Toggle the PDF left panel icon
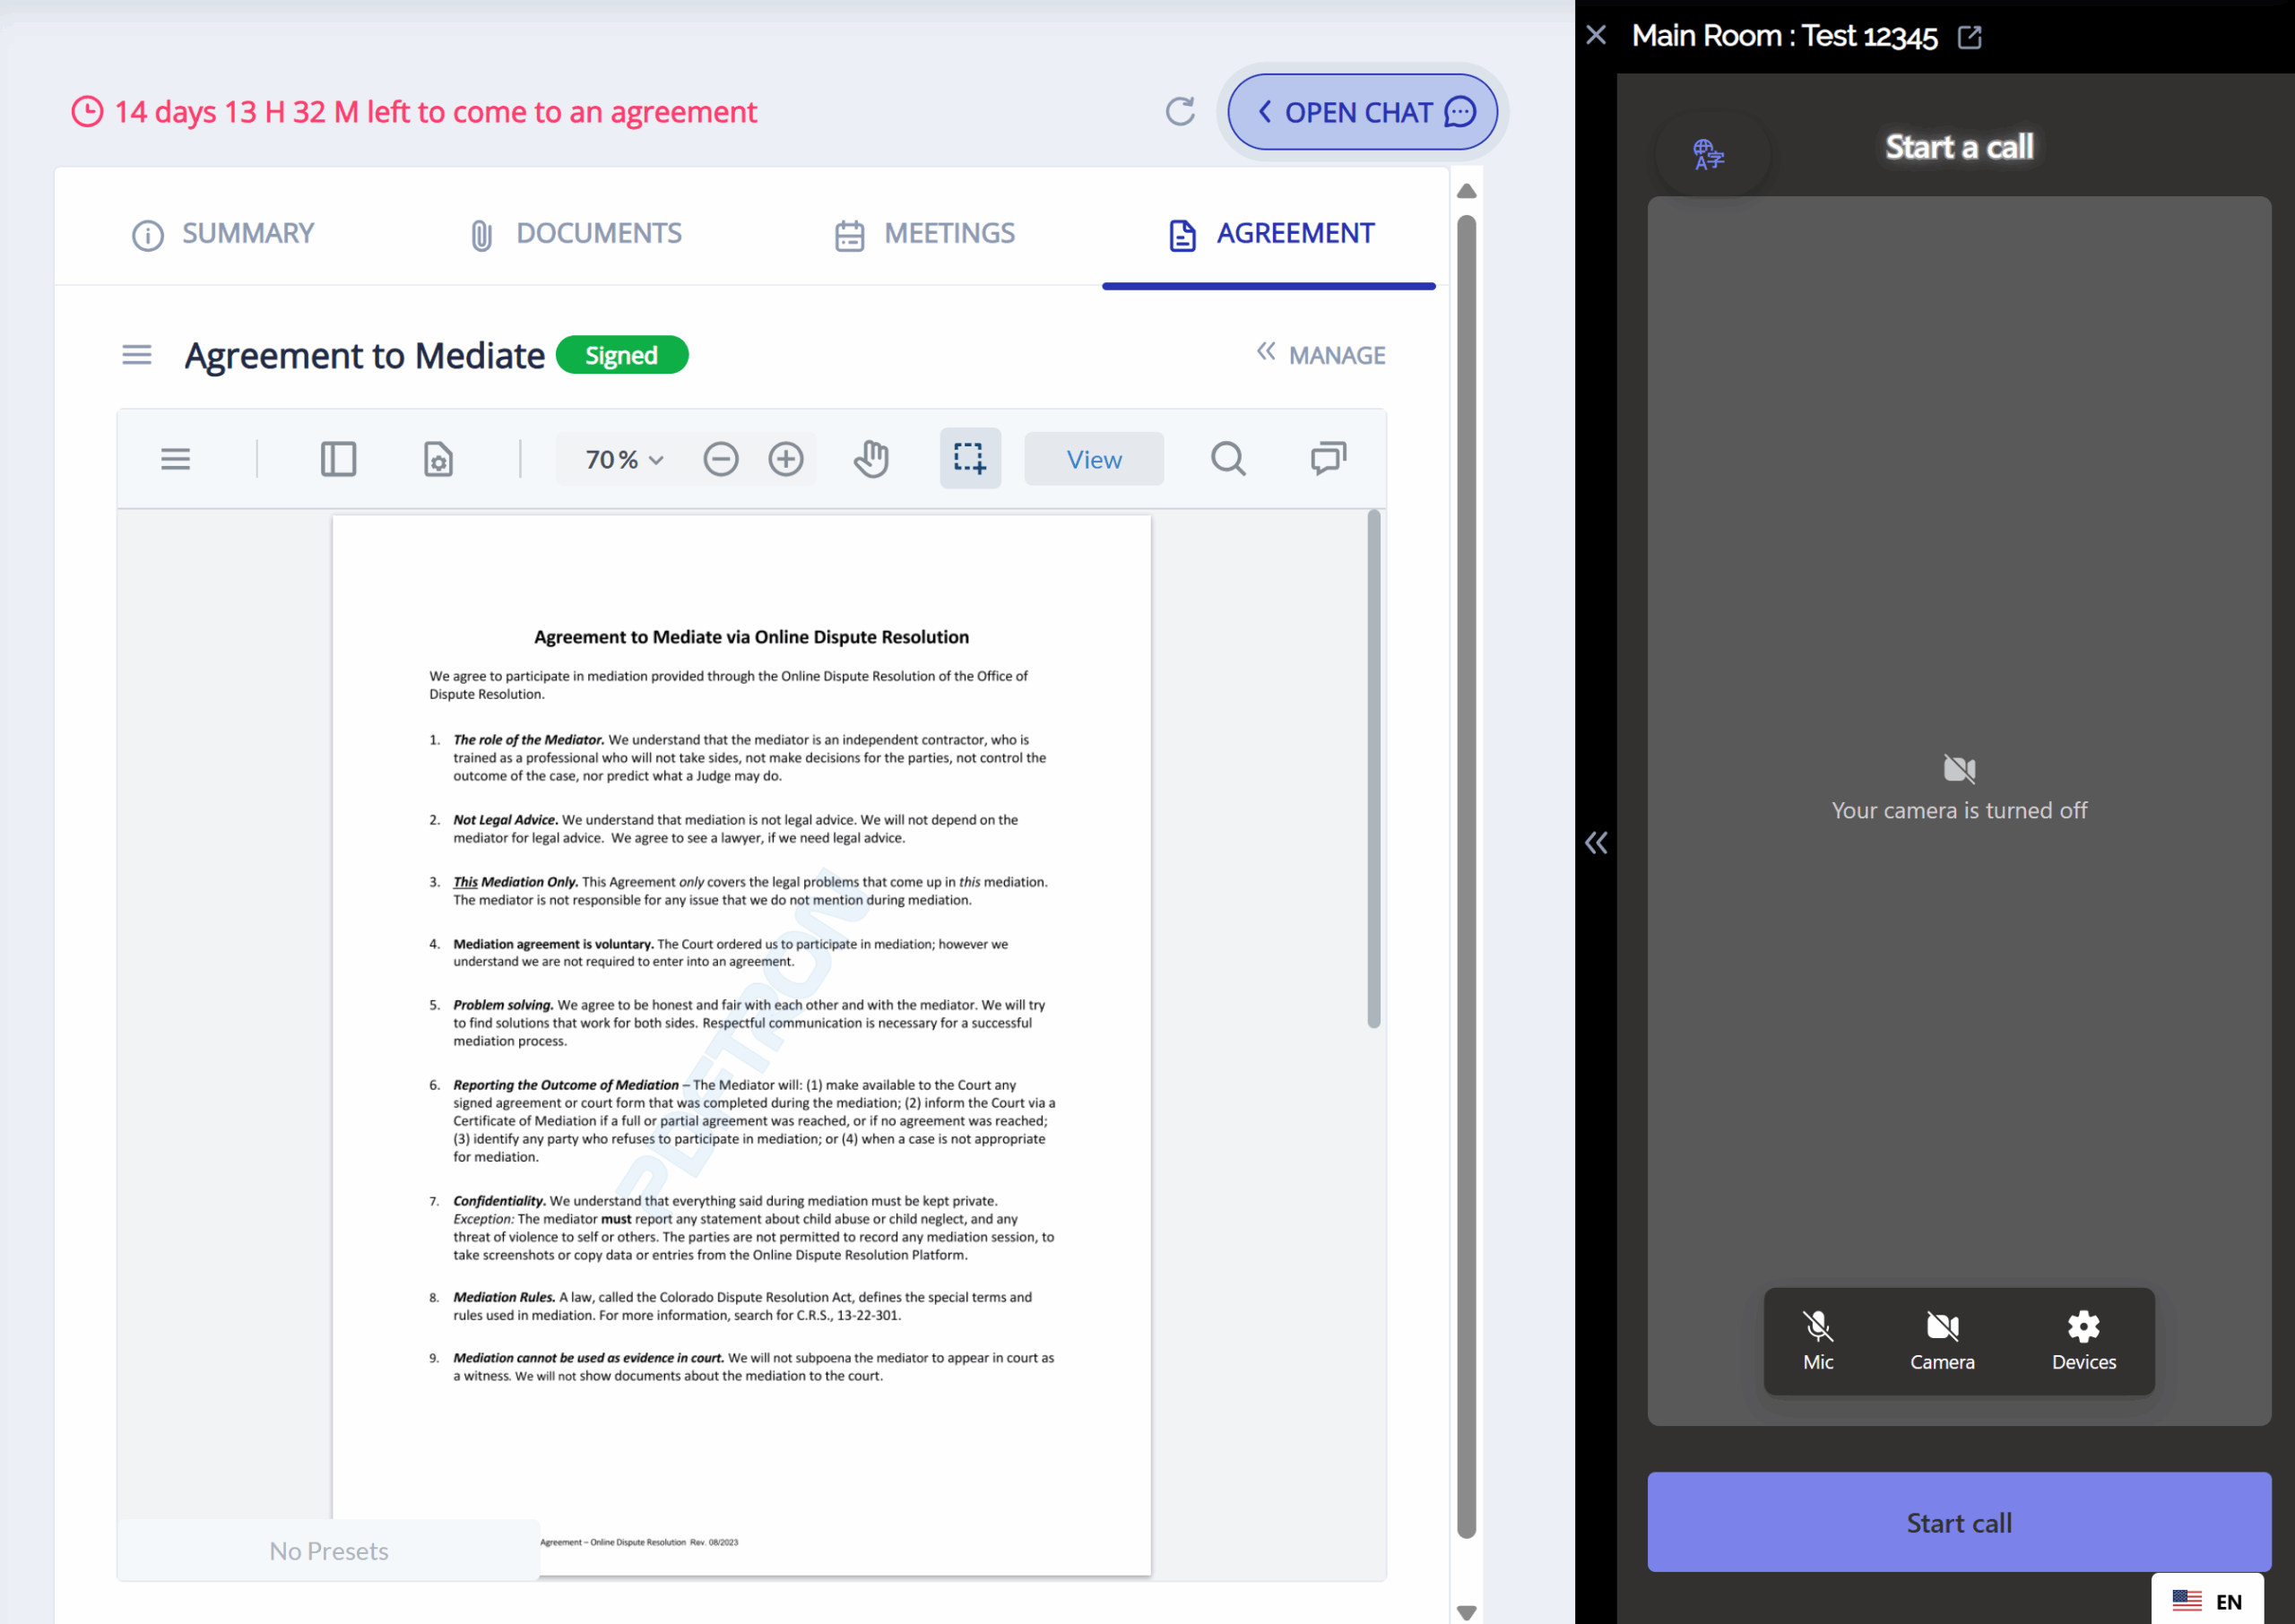 (x=338, y=459)
